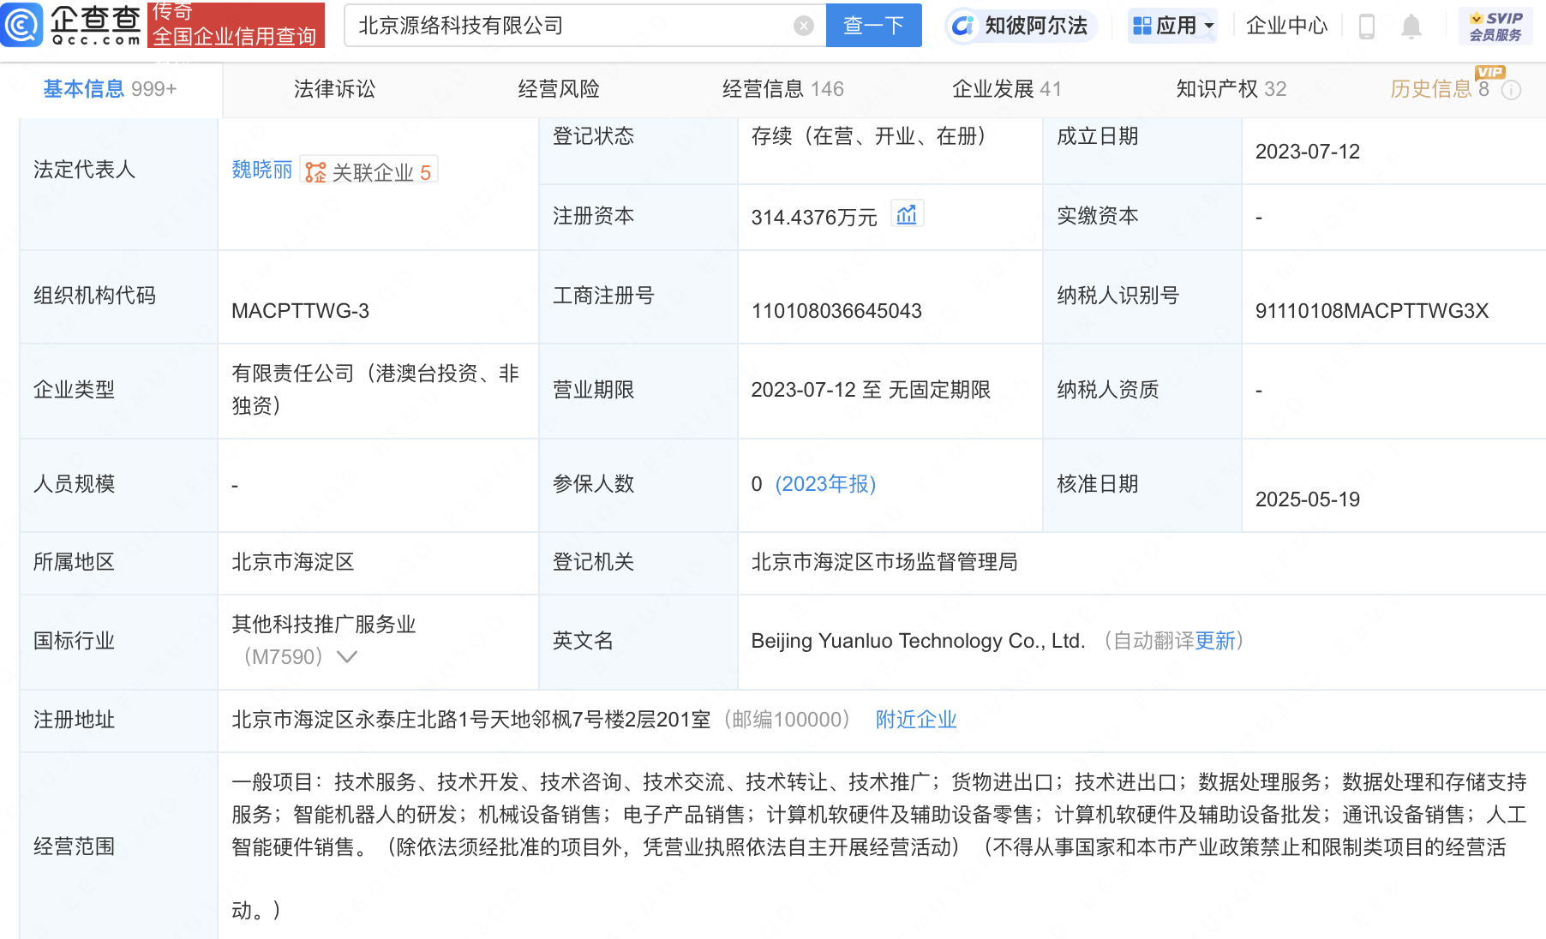Open the 经营信息 146 tab
Screen dimensions: 1546x939
[x=782, y=89]
